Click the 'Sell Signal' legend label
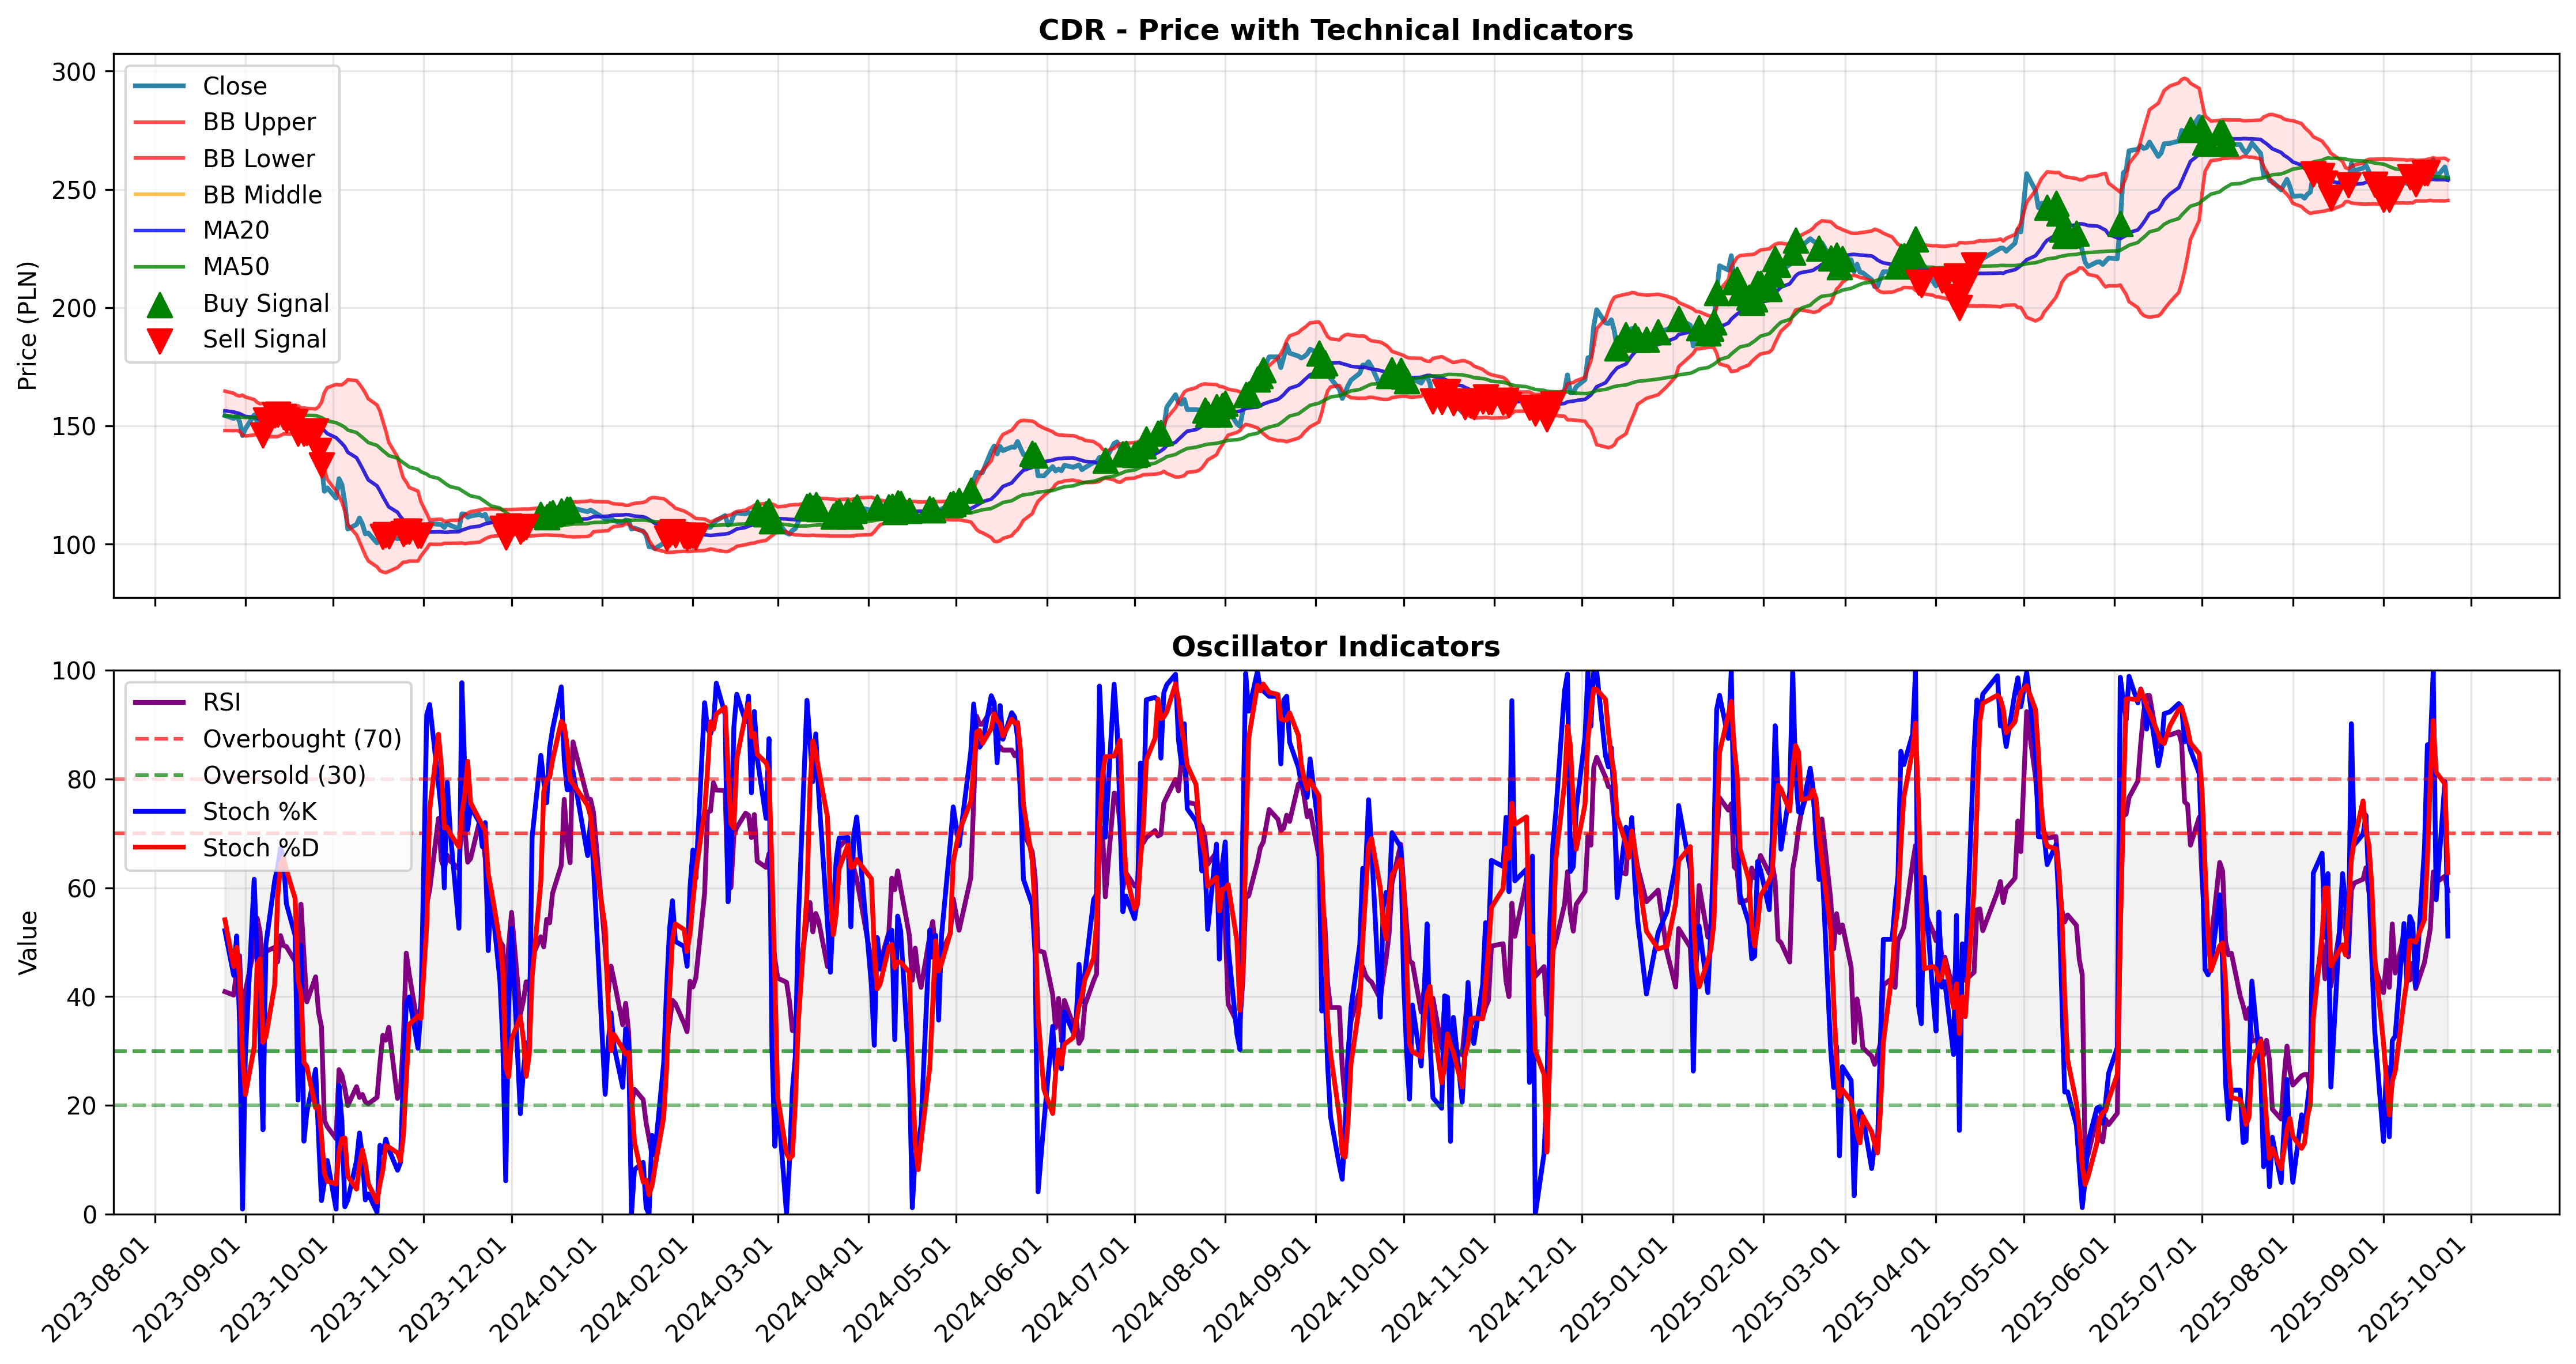Image resolution: width=2576 pixels, height=1364 pixels. [265, 339]
